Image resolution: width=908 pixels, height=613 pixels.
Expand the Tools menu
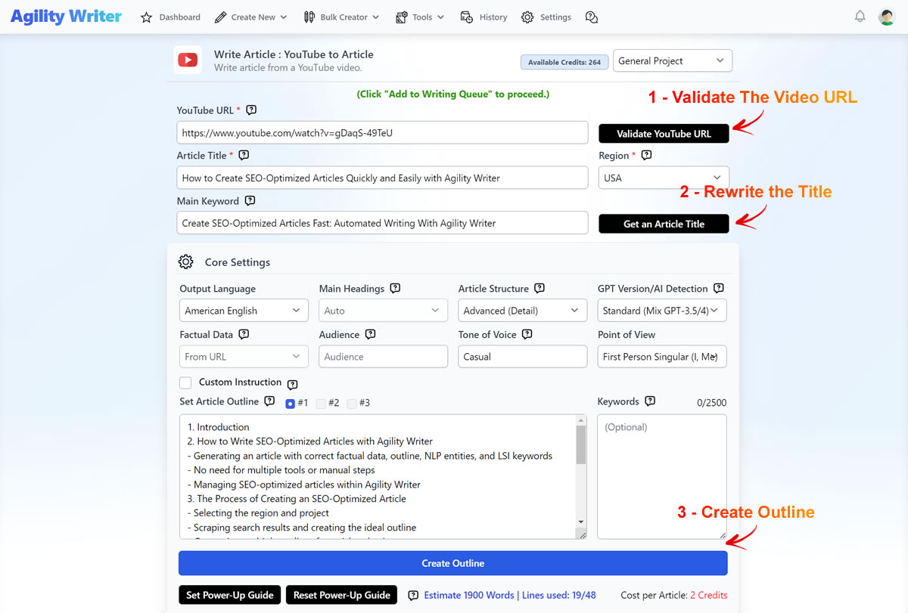click(x=420, y=17)
